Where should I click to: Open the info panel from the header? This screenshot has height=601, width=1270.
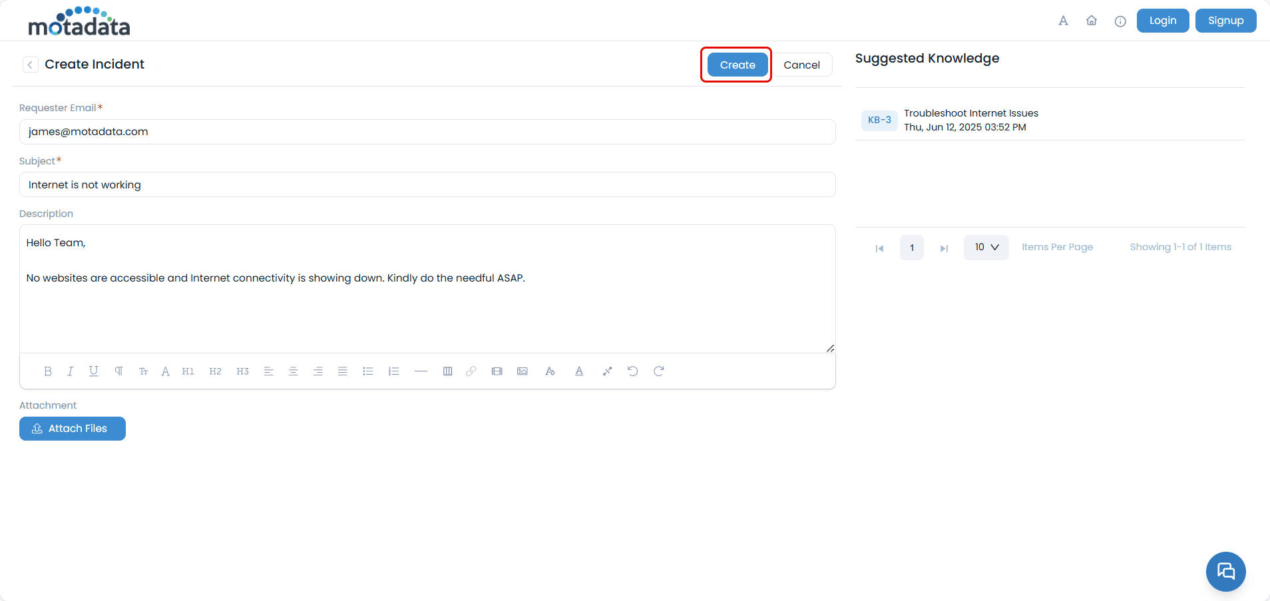[1120, 21]
